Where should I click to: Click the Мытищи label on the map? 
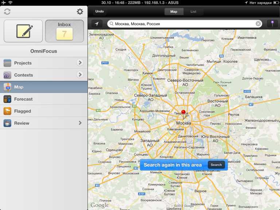(x=214, y=61)
